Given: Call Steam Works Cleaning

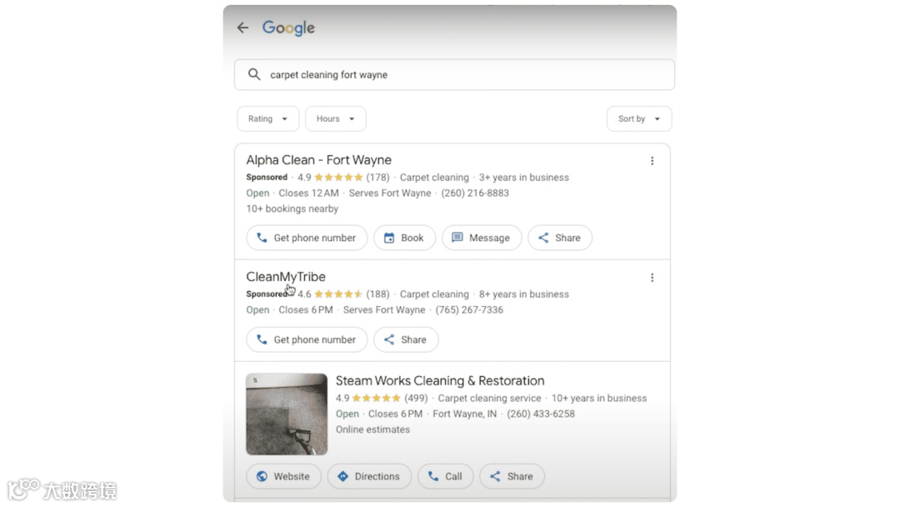Looking at the screenshot, I should 445,477.
